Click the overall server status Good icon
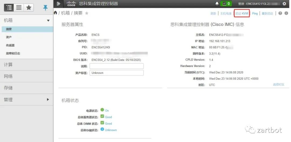 (x=102, y=116)
